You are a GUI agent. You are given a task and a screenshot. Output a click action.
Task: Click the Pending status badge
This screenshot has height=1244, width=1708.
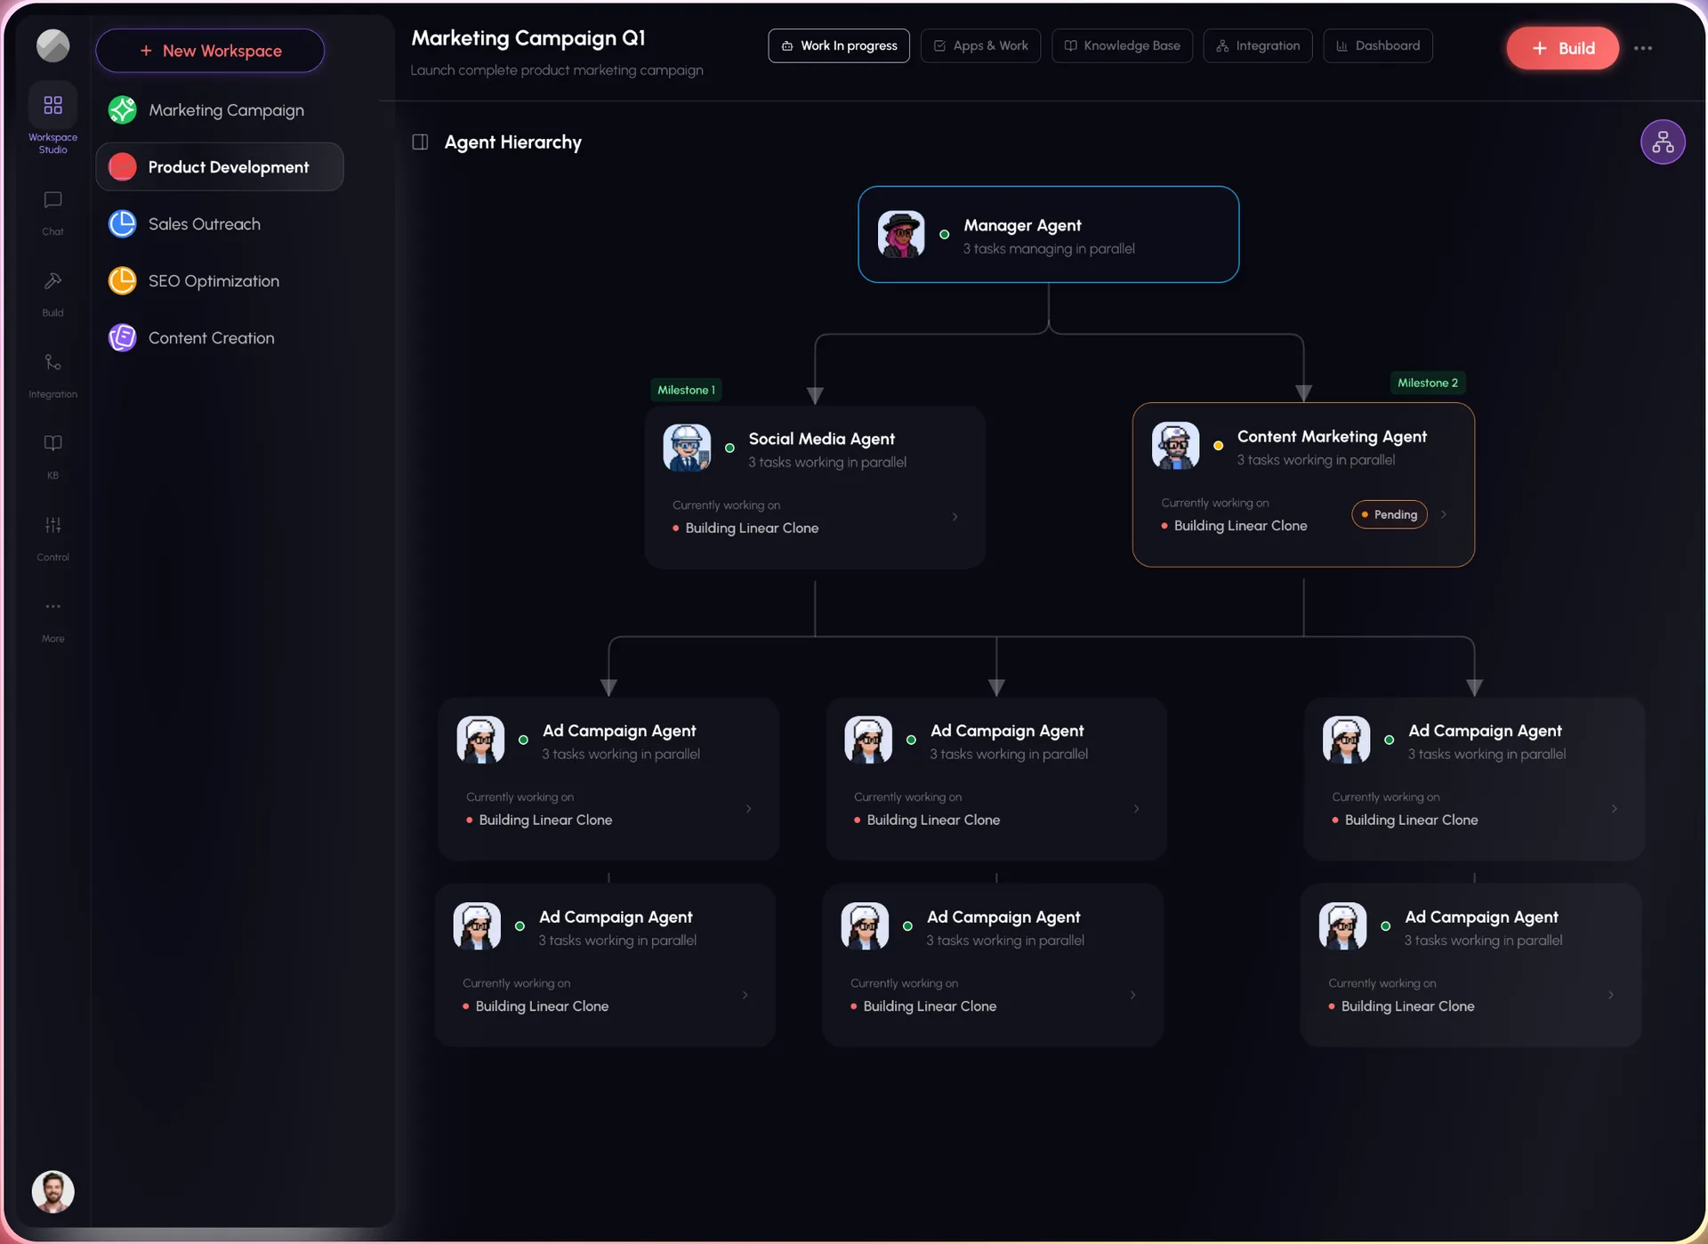pos(1389,514)
